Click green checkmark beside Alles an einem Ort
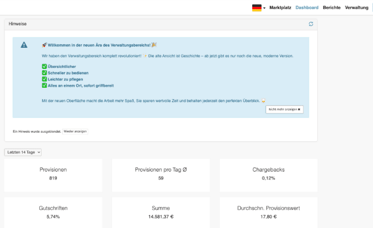373x228 pixels. (44, 85)
